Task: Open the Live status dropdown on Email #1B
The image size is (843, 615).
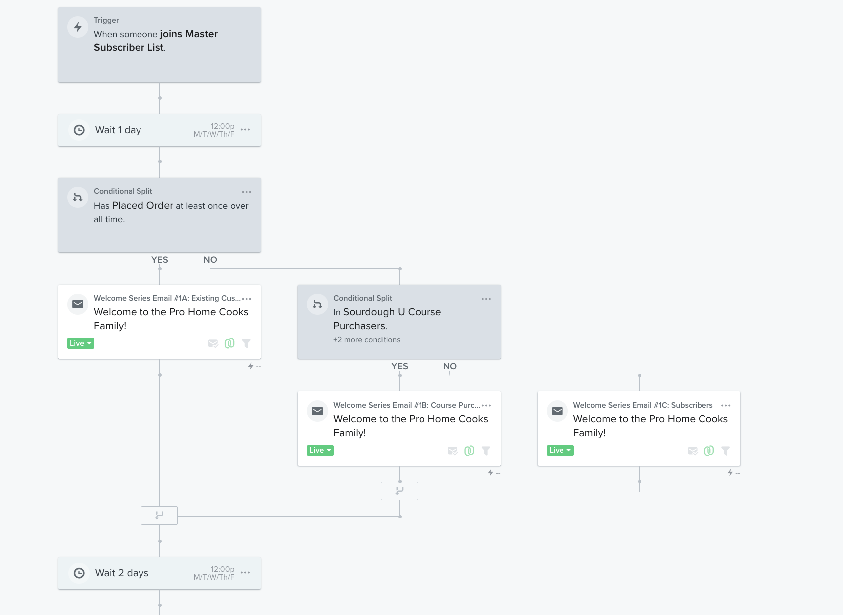Action: pos(320,450)
